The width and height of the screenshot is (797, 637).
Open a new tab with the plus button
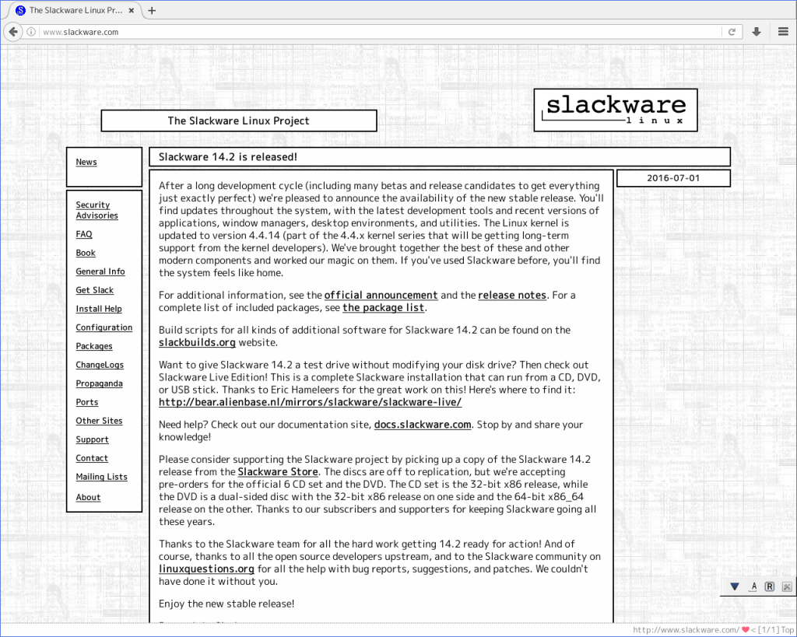(151, 11)
